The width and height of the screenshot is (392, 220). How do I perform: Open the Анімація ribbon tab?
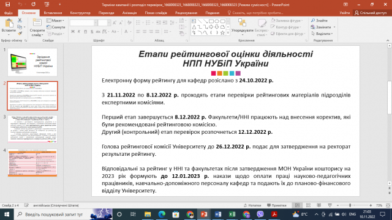[x=129, y=13]
